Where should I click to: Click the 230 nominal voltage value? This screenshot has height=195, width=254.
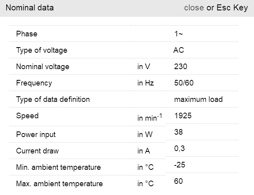pos(181,67)
